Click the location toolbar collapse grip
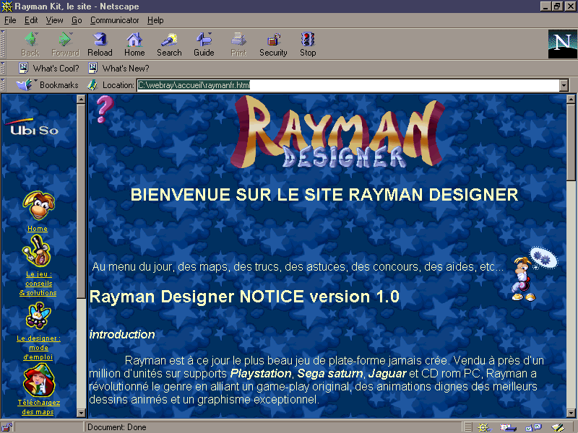Viewport: 578px width, 433px height. (x=3, y=85)
